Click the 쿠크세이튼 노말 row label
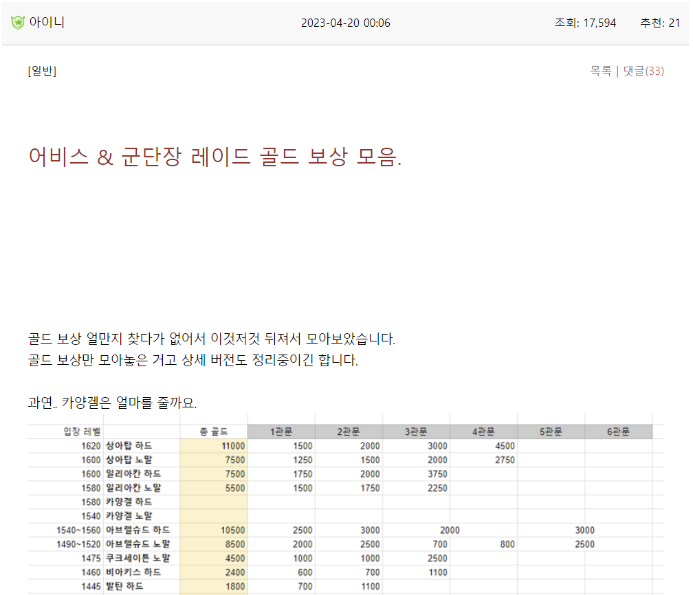Viewport: 693px width, 595px height. pyautogui.click(x=137, y=559)
